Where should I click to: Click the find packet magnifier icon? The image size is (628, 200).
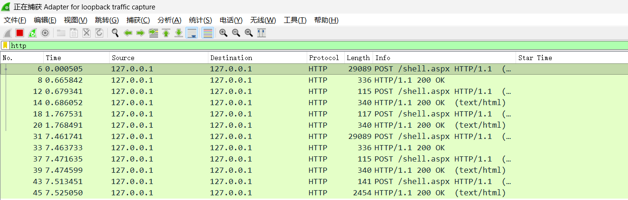click(x=115, y=33)
